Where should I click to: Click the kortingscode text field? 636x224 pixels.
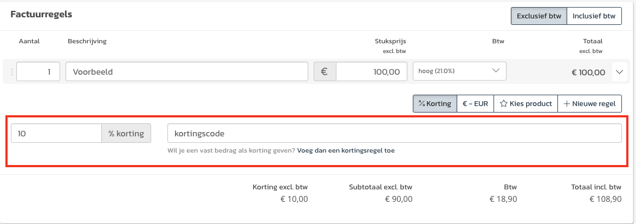tap(395, 133)
